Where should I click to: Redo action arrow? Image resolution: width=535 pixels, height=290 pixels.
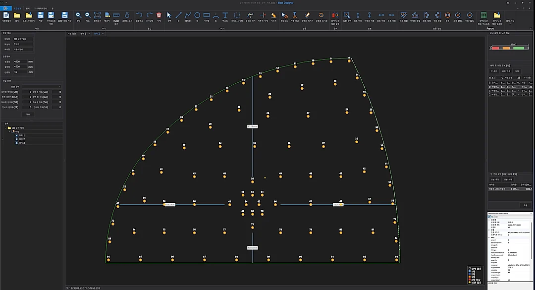(150, 15)
